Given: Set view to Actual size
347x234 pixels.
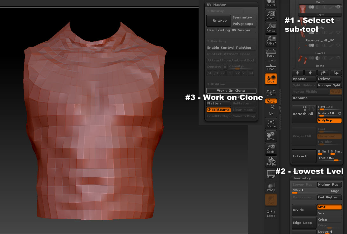Looking at the screenshot, I should point(271,28).
